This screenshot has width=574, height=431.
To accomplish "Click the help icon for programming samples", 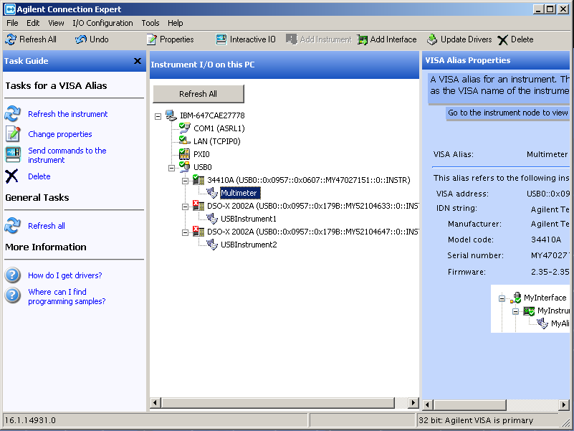I will tap(12, 295).
